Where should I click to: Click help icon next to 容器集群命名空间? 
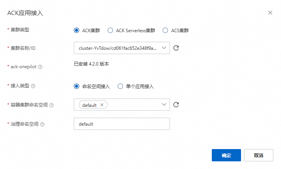pyautogui.click(x=52, y=105)
